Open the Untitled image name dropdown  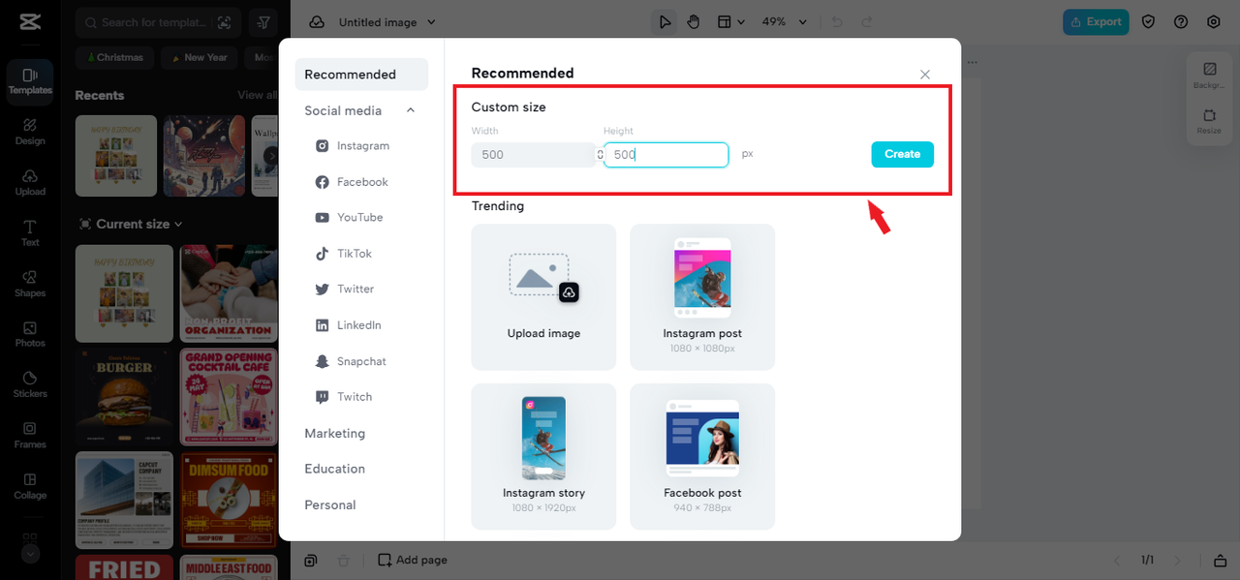(387, 21)
